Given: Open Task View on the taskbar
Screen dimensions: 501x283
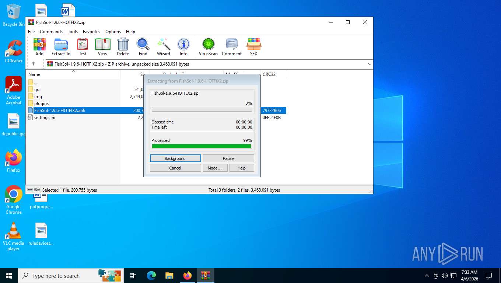Looking at the screenshot, I should [x=133, y=276].
